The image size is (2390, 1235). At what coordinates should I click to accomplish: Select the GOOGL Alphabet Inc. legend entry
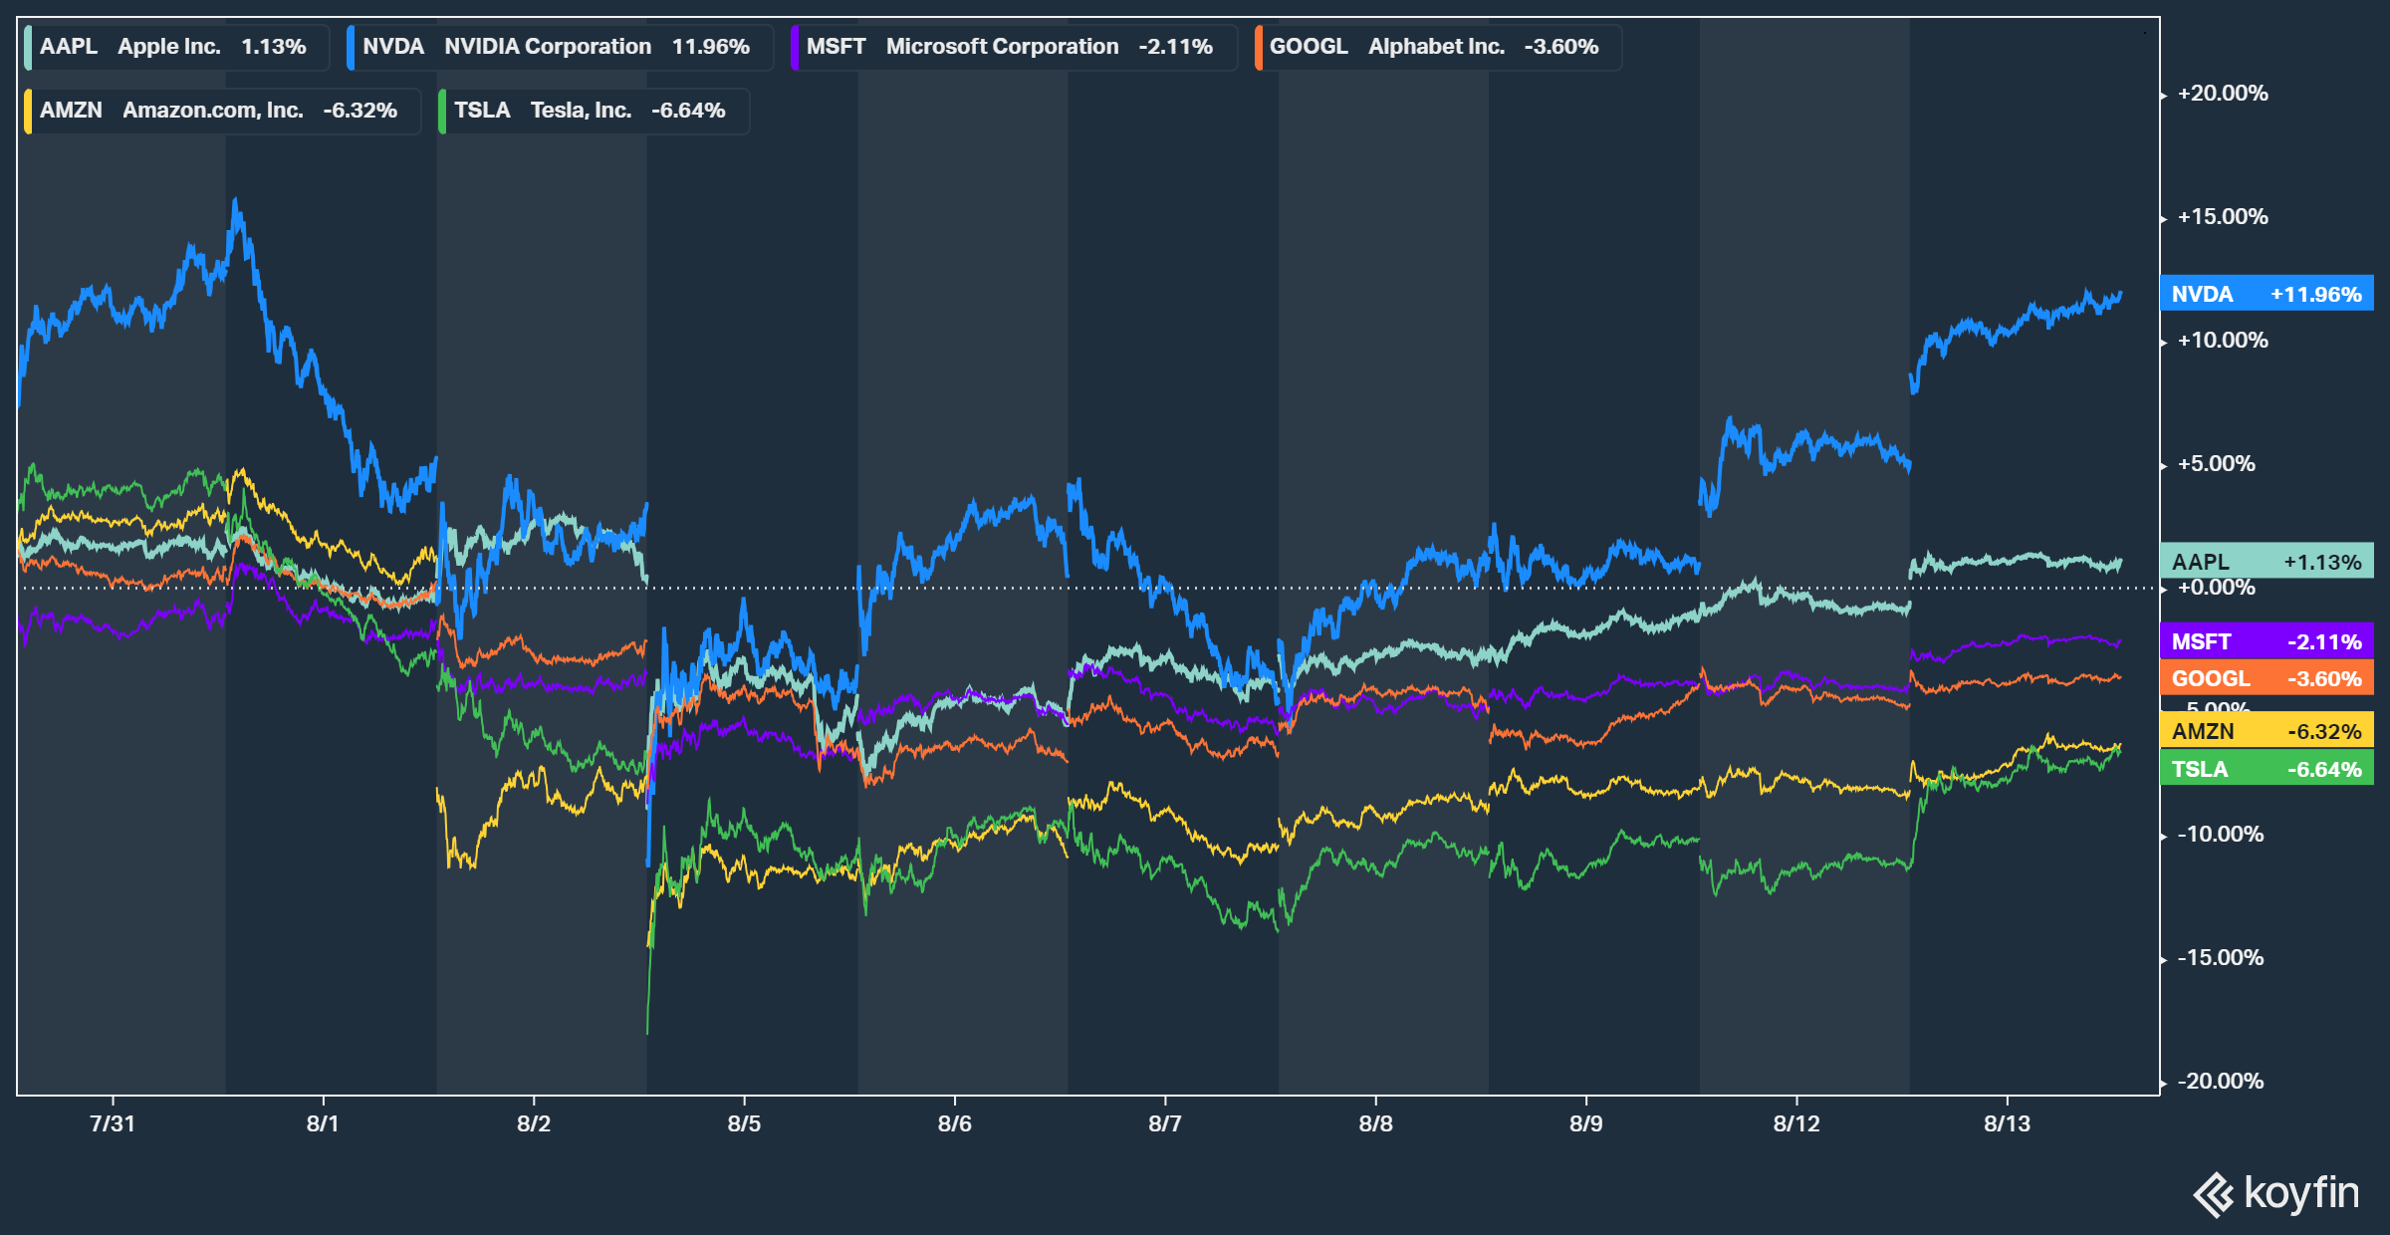click(x=1435, y=47)
